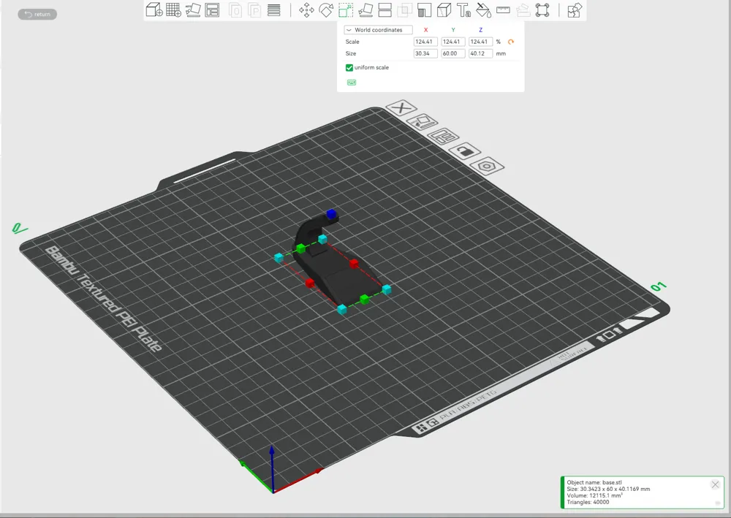Click the Assemble tool icon
Image resolution: width=731 pixels, height=518 pixels.
click(x=523, y=9)
